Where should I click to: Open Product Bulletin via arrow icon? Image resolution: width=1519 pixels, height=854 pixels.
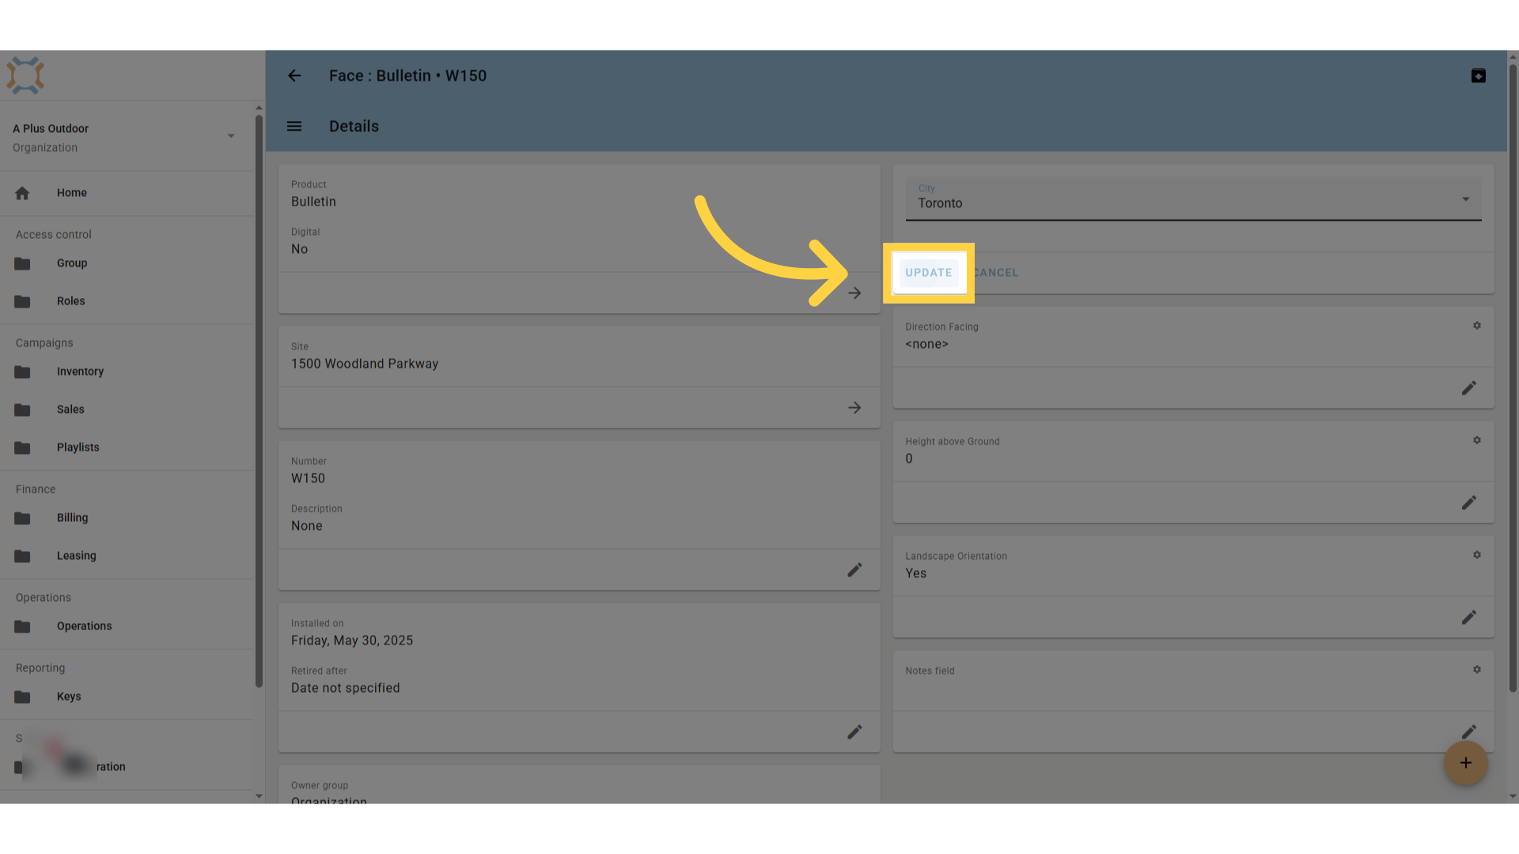coord(854,293)
